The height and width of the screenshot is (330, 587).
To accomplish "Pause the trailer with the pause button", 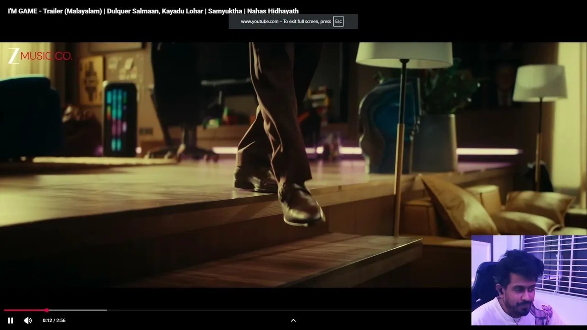I will (11, 320).
